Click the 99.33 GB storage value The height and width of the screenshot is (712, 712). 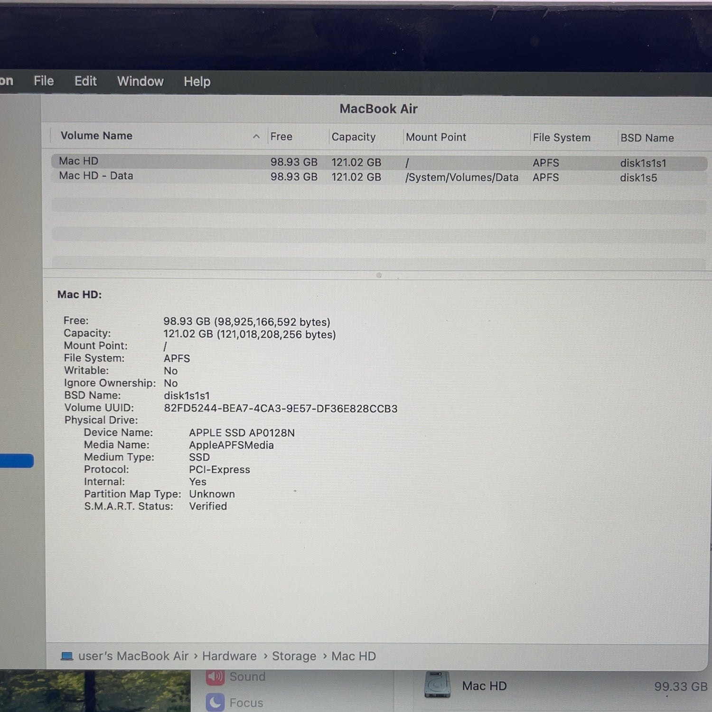[x=681, y=687]
